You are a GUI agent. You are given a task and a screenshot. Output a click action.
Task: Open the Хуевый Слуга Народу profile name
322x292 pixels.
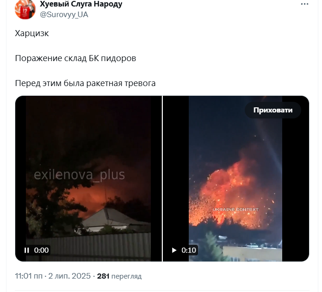click(x=81, y=4)
